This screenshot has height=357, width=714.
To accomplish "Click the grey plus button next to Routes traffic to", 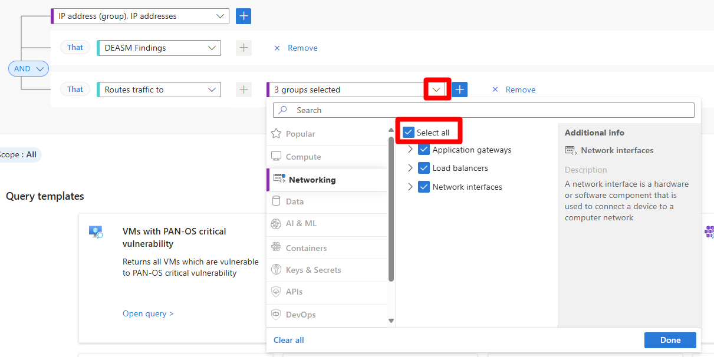I will (244, 90).
